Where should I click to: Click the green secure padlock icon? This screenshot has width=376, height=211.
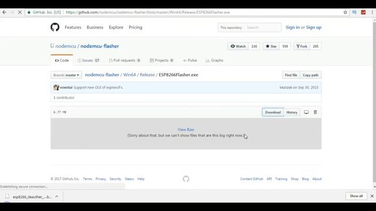[29, 12]
